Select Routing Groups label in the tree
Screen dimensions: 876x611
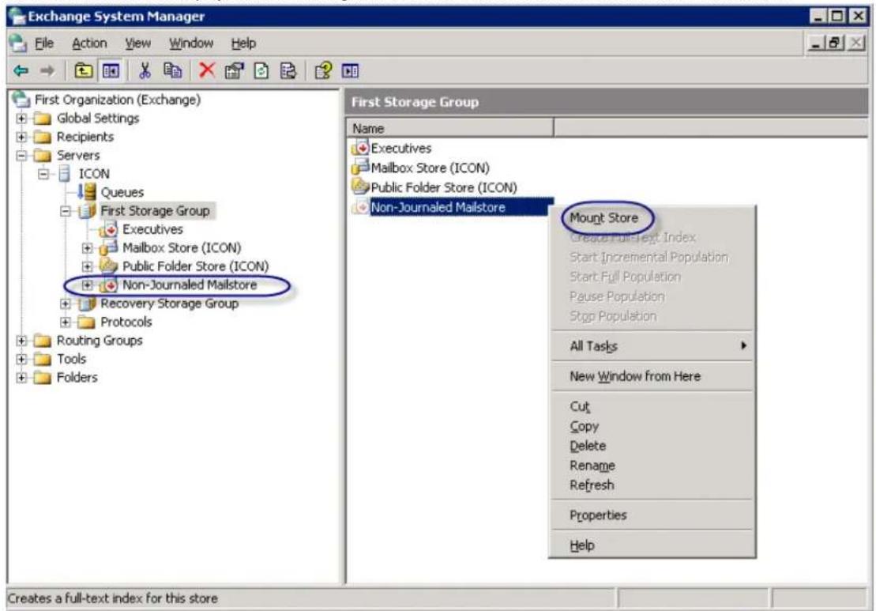100,341
